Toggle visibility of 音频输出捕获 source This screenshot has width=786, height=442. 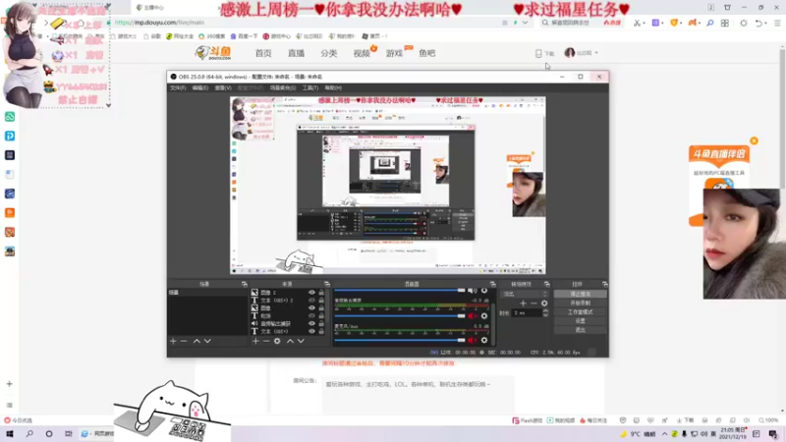(x=311, y=324)
